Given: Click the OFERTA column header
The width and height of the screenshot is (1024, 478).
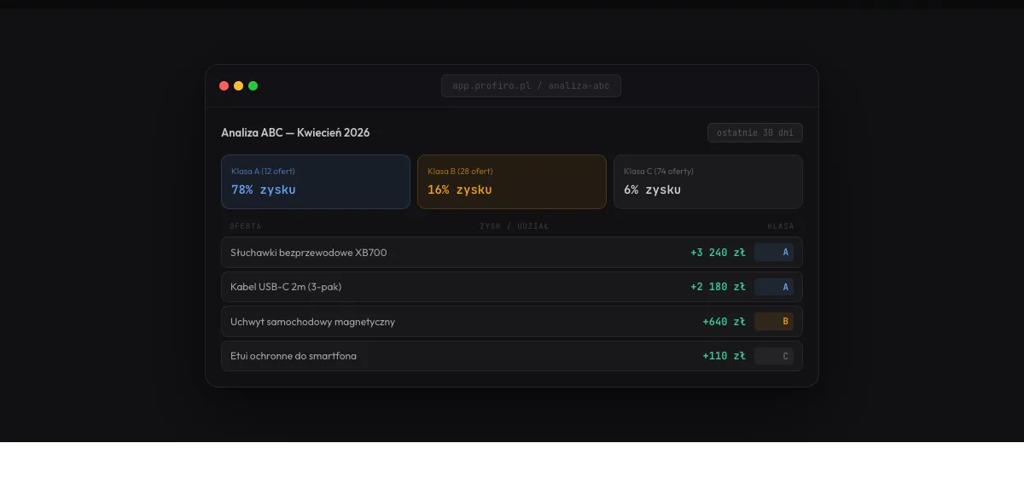Looking at the screenshot, I should (246, 226).
